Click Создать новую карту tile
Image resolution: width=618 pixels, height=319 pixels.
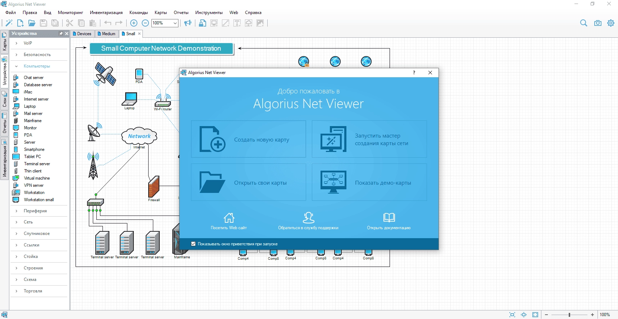point(249,139)
